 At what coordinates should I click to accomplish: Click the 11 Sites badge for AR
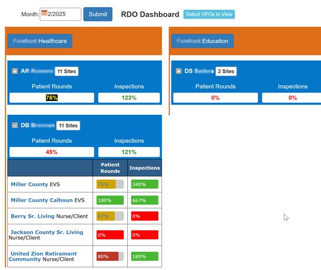(67, 71)
